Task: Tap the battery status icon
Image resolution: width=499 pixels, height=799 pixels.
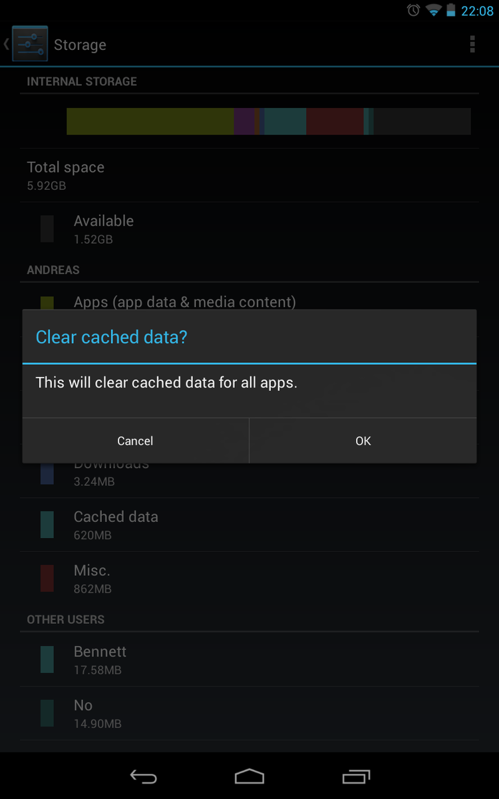Action: point(452,10)
